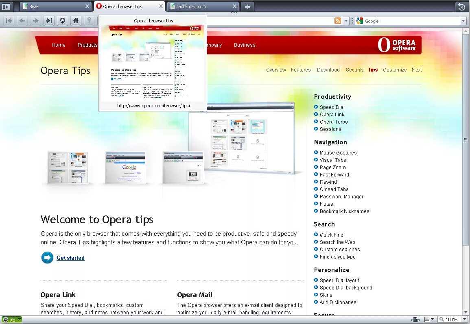Image resolution: width=470 pixels, height=324 pixels.
Task: Go to the Customize section
Action: [x=395, y=70]
